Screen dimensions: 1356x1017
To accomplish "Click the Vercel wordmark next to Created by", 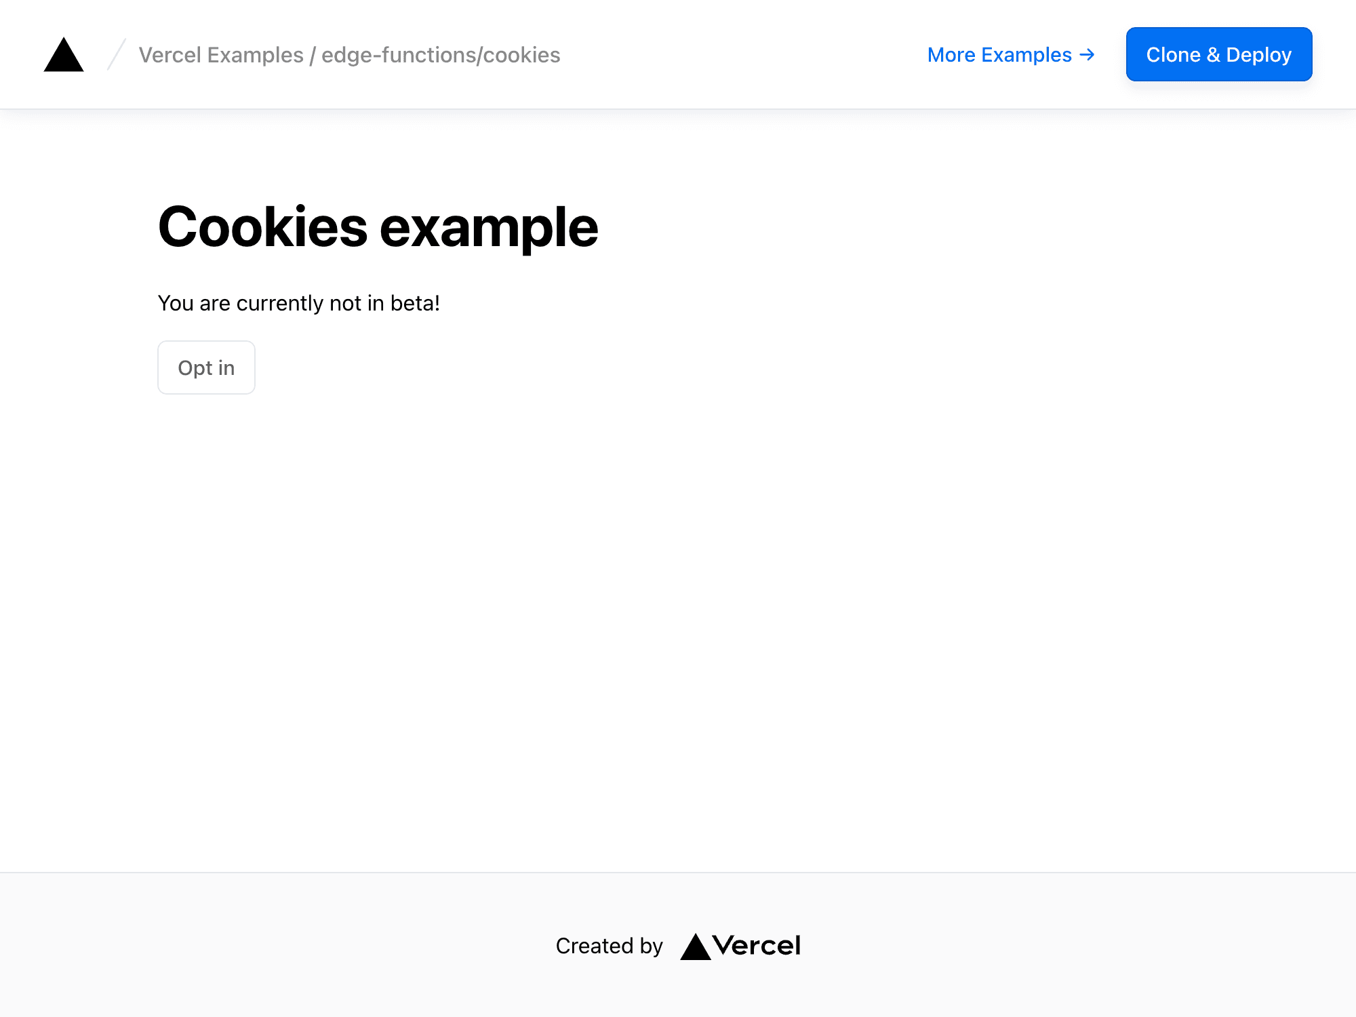I will [x=757, y=945].
